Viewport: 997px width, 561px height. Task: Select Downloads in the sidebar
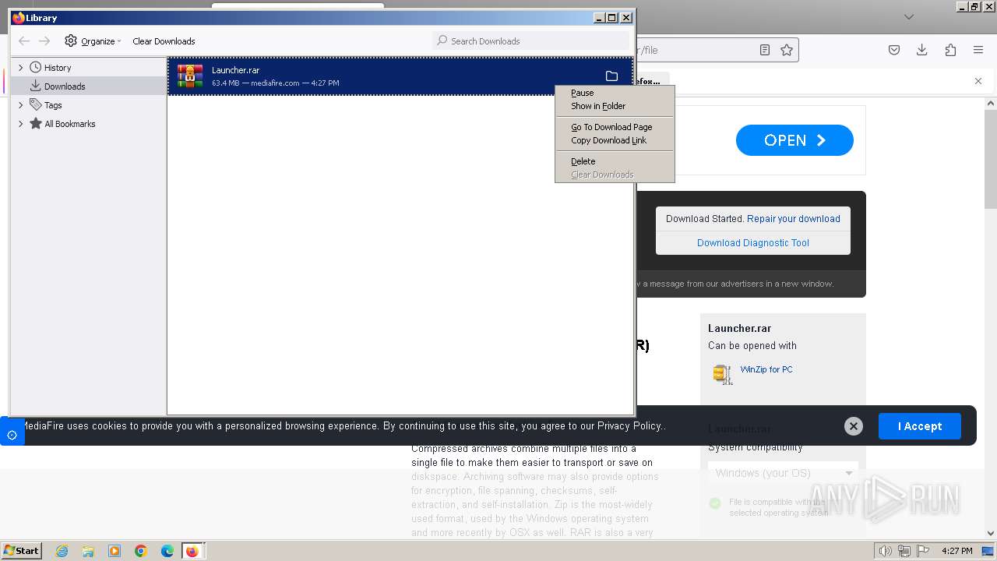89,86
